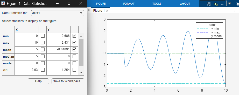
Task: Enable the X mean checkbox
Action: point(43,49)
